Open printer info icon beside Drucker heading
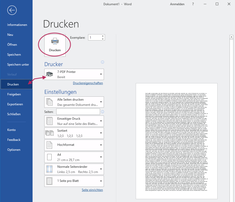 102,62
